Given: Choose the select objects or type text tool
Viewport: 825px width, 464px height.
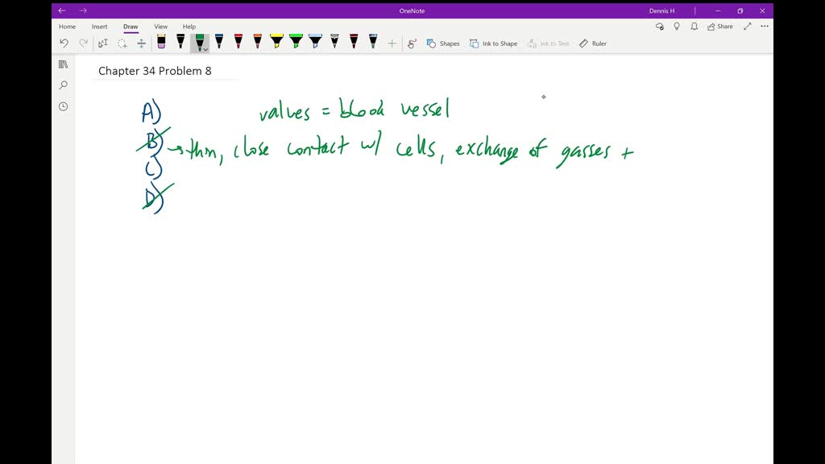Looking at the screenshot, I should click(103, 43).
